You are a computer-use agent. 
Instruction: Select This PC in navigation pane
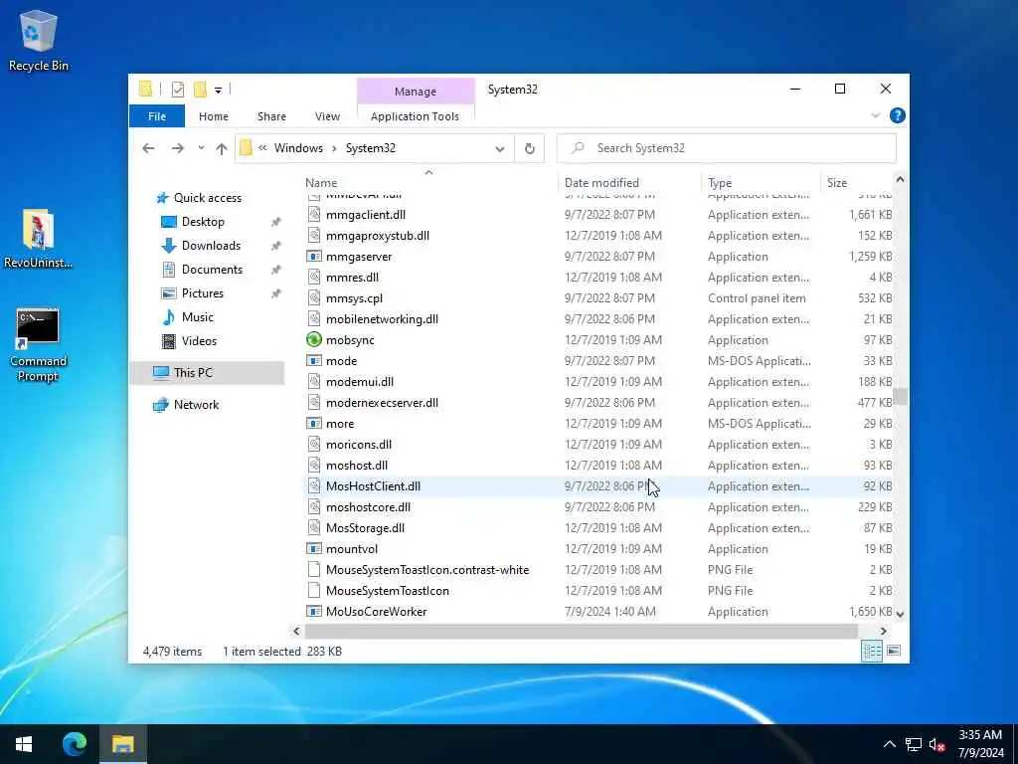(x=207, y=373)
